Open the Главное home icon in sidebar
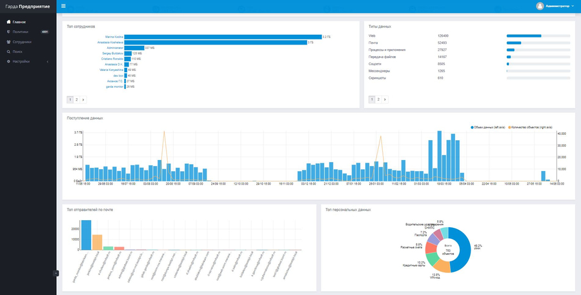Viewport: 581px width, 295px height. pyautogui.click(x=9, y=22)
